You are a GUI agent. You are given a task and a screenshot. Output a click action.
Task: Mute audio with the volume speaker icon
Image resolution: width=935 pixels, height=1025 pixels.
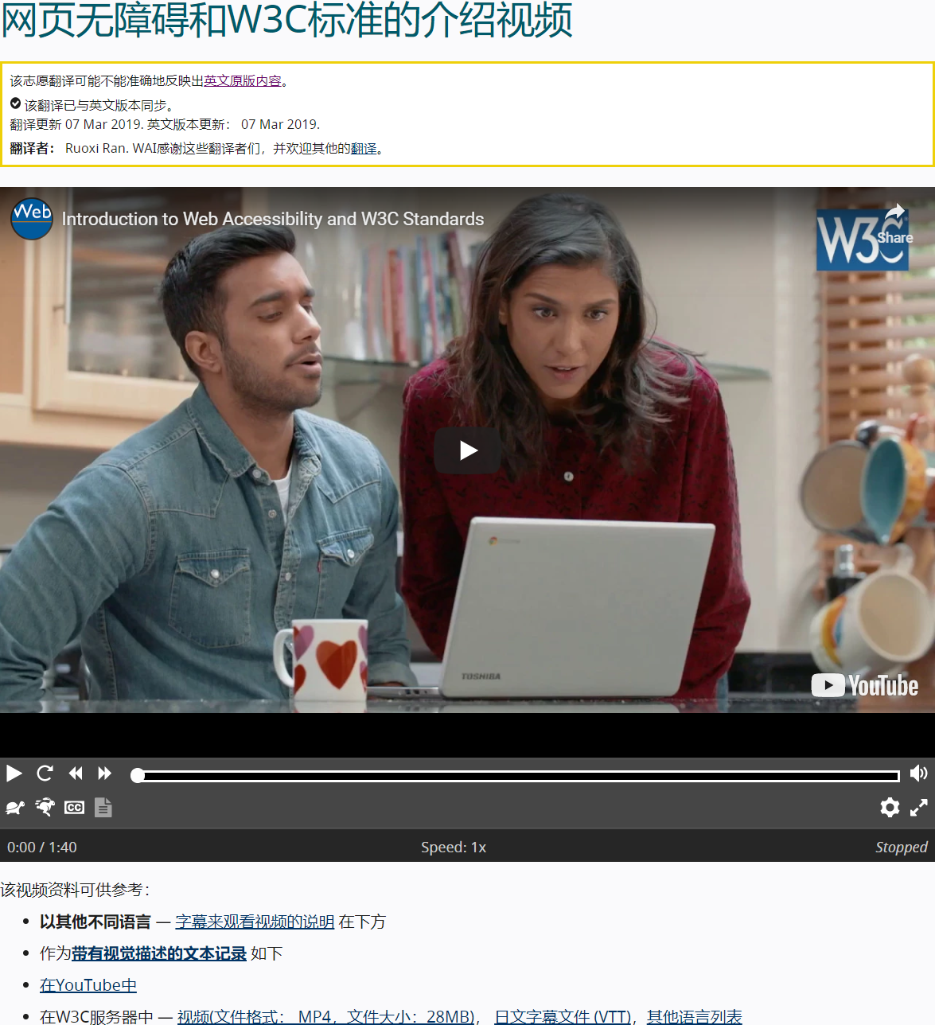918,774
